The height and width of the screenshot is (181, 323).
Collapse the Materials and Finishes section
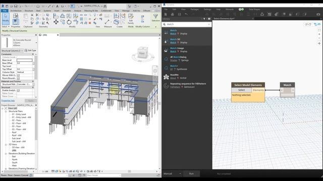click(33, 81)
